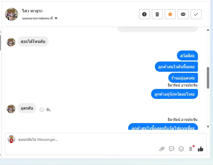This screenshot has height=165, width=213.
Task: Open the มอบหมายการสนทนานี้ assignment menu
Action: (x=40, y=18)
